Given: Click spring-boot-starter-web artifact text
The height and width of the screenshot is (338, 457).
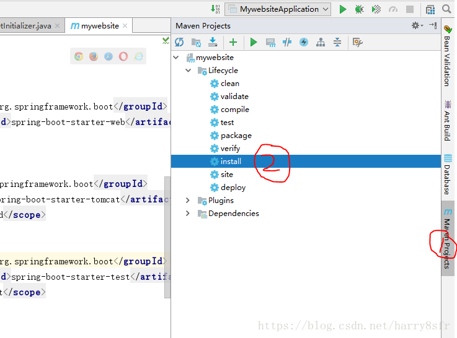Looking at the screenshot, I should click(x=68, y=122).
